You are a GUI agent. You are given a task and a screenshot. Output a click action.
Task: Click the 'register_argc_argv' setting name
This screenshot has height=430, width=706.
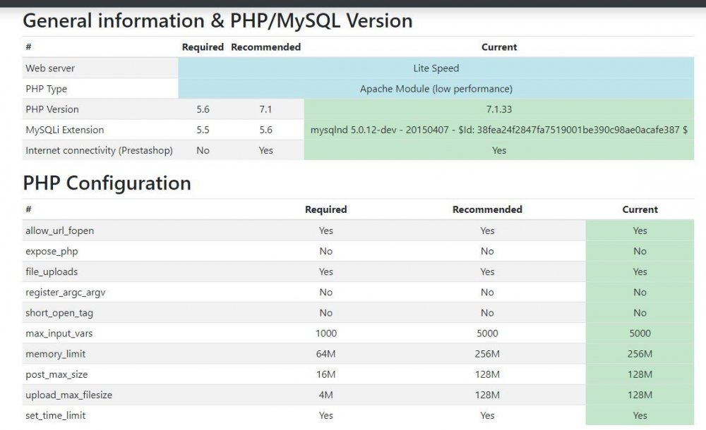[x=65, y=292]
